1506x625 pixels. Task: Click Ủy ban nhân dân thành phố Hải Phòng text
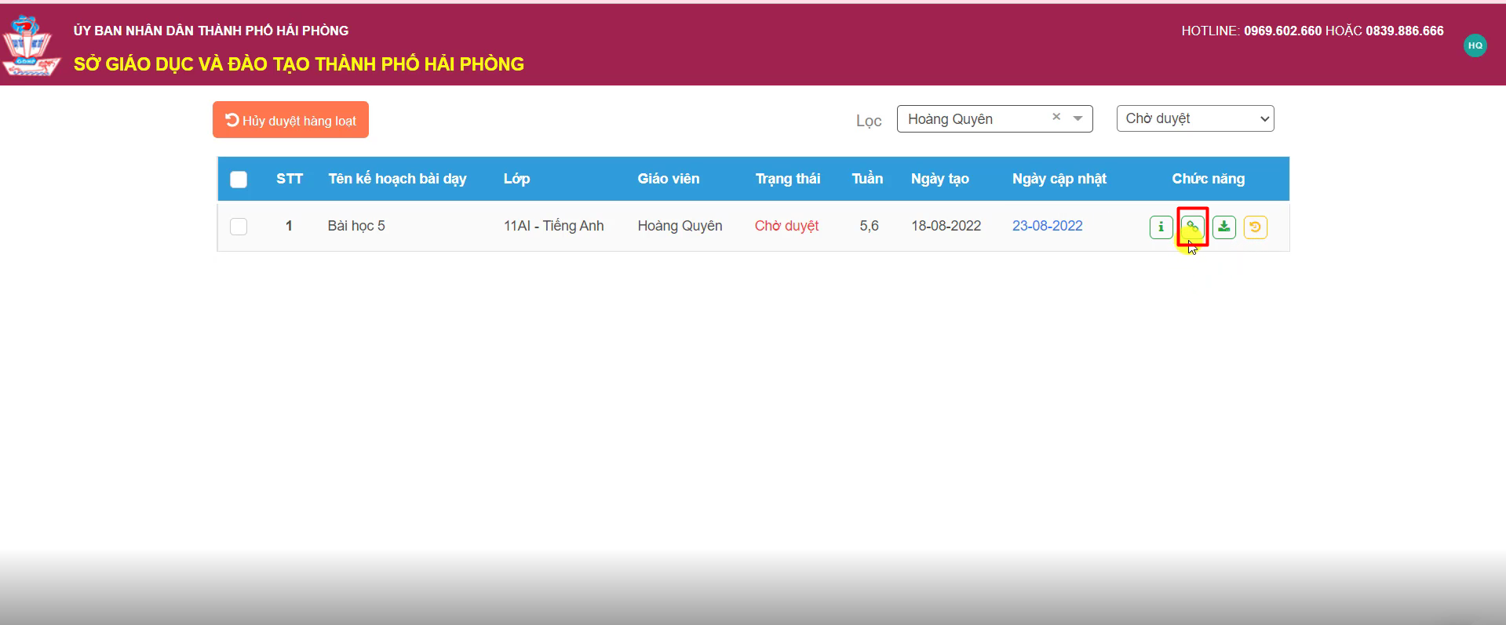point(211,31)
